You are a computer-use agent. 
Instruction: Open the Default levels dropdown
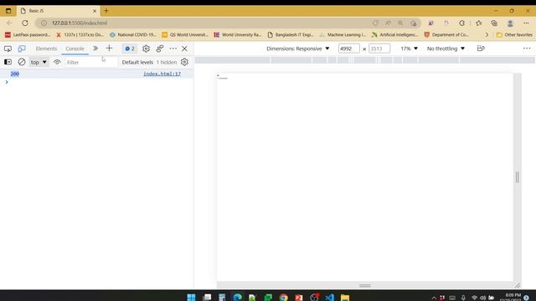(137, 63)
